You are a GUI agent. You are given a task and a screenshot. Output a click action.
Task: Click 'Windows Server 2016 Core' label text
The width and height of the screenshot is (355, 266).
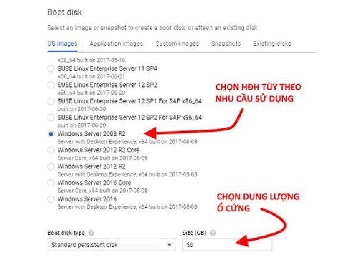(x=94, y=183)
